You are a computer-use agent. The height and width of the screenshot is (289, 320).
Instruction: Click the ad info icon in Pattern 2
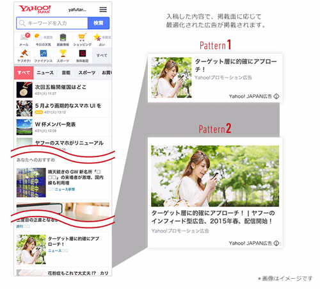click(276, 243)
